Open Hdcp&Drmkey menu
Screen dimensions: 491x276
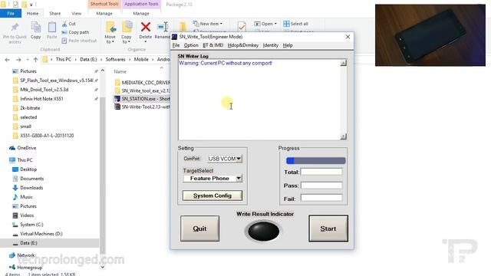click(x=243, y=45)
